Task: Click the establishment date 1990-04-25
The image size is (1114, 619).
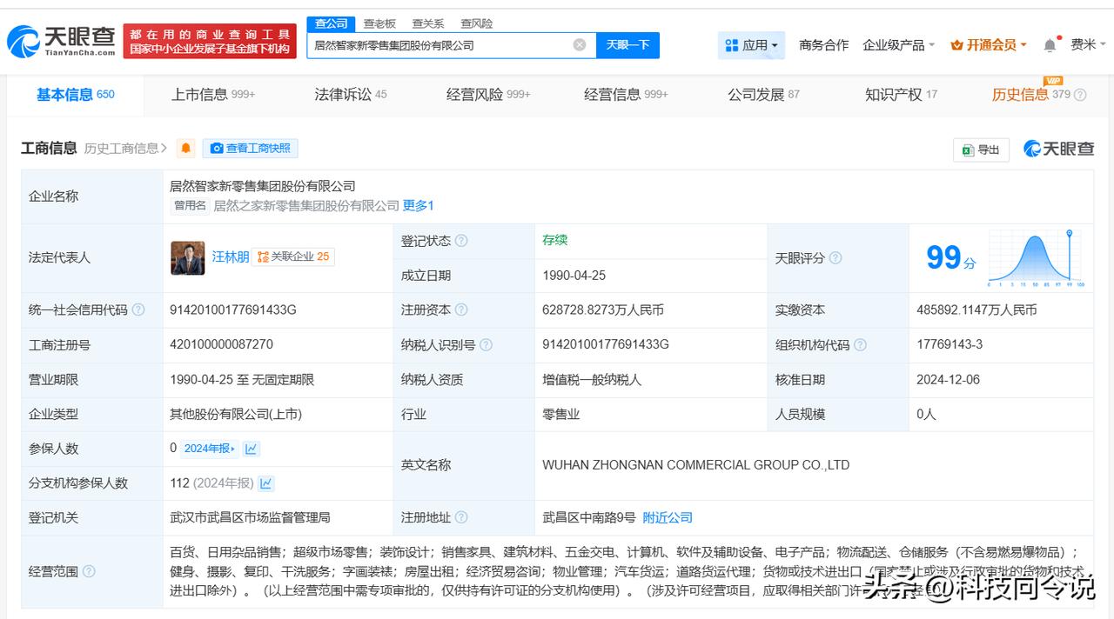Action: click(x=574, y=276)
